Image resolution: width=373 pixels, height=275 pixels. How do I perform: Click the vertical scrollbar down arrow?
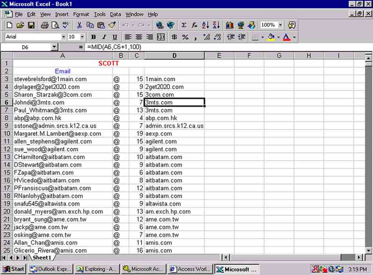(368, 250)
